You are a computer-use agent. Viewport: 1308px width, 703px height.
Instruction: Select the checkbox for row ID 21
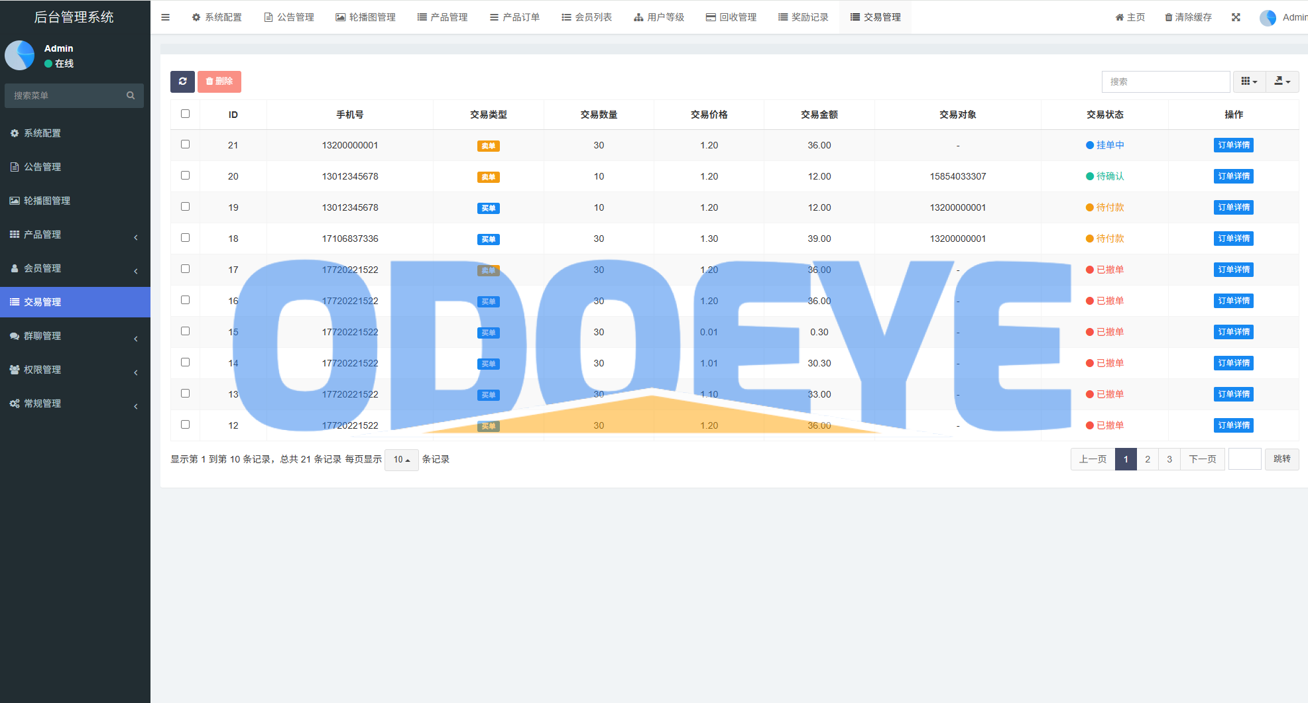(x=186, y=144)
